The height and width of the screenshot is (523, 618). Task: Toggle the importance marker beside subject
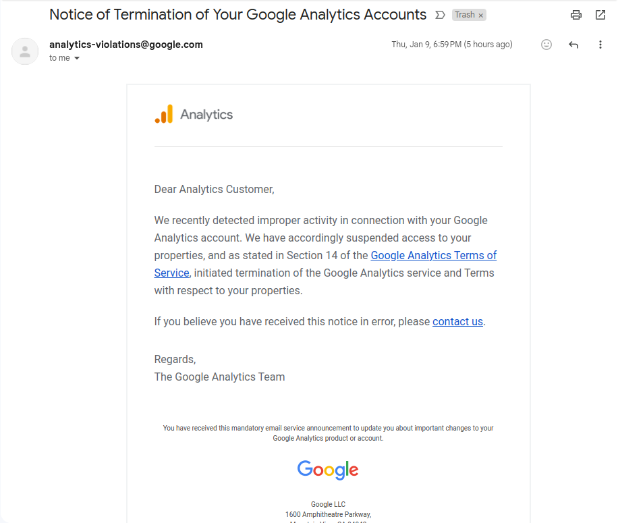tap(441, 15)
